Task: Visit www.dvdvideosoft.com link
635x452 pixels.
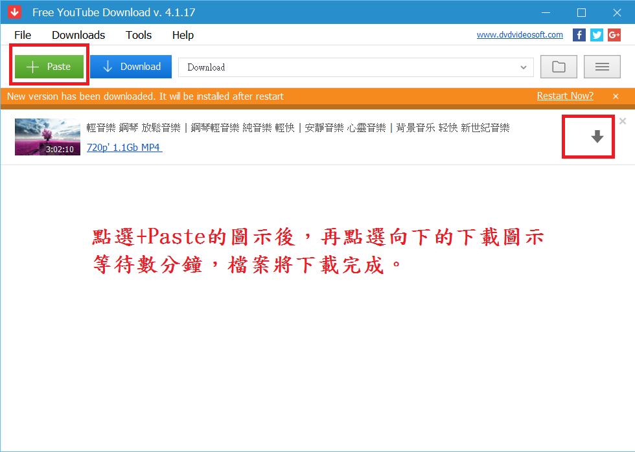Action: (520, 35)
